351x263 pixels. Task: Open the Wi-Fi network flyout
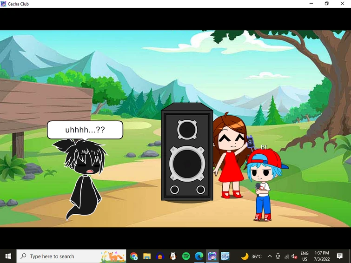tap(287, 256)
